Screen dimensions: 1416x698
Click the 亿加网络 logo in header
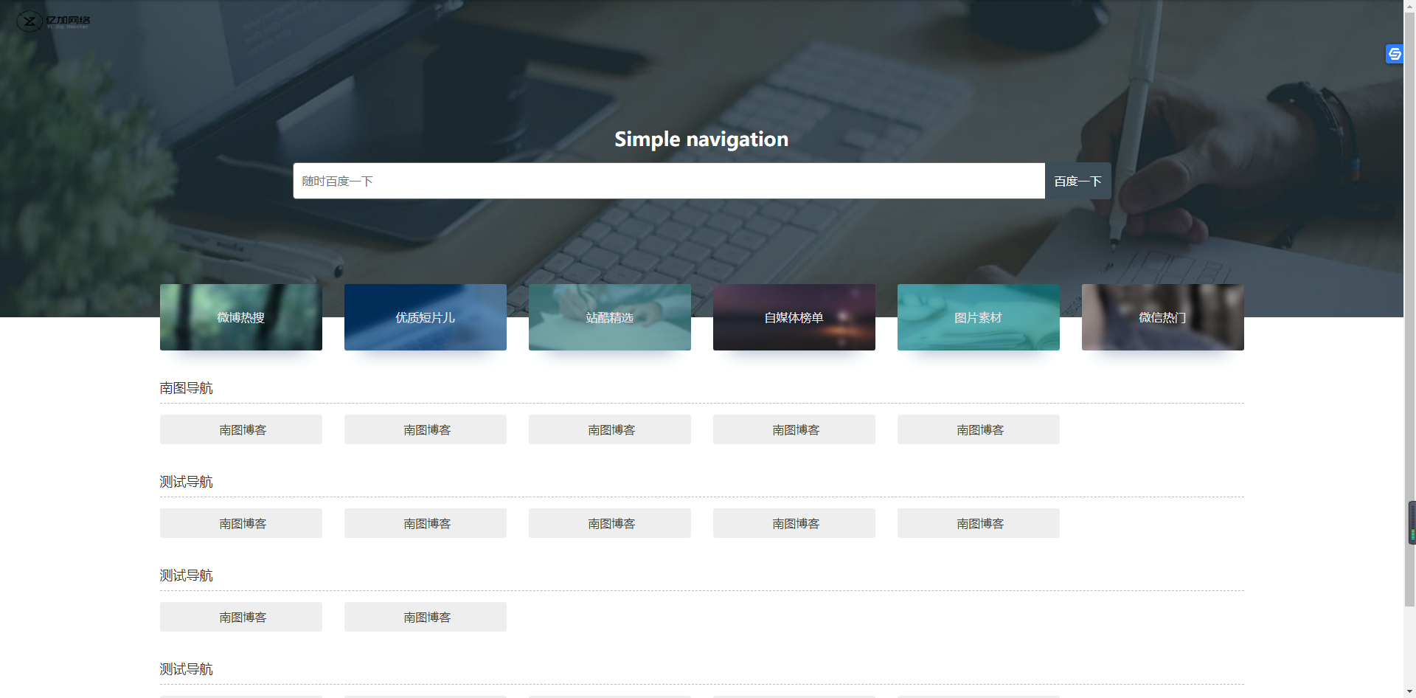(53, 21)
